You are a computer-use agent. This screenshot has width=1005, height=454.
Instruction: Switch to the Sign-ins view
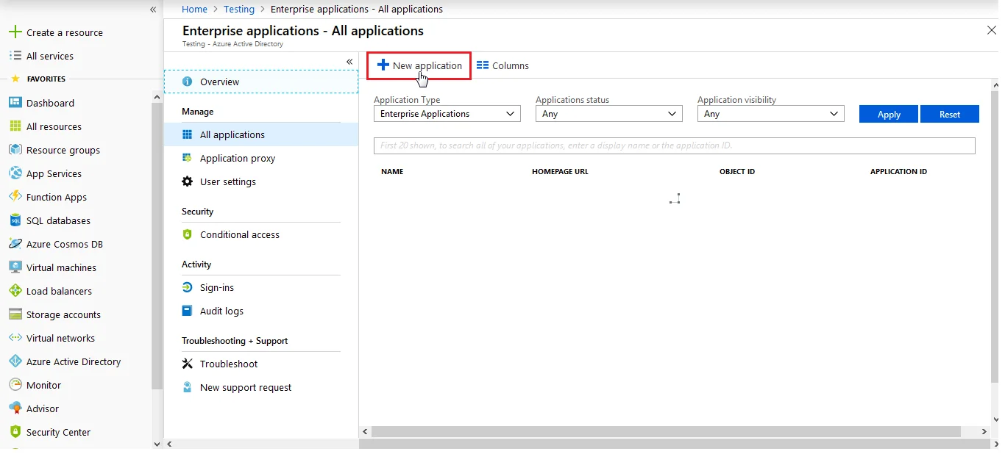tap(215, 287)
